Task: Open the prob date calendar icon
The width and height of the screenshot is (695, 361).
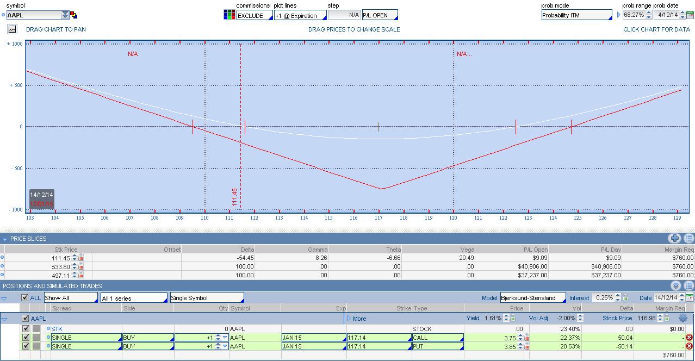Action: (x=689, y=15)
